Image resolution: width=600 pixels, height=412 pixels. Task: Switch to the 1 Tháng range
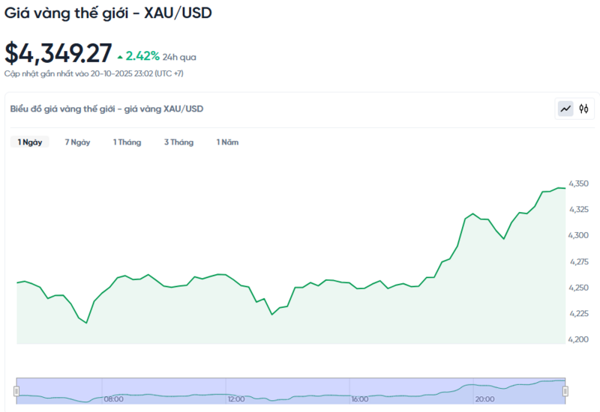[127, 142]
